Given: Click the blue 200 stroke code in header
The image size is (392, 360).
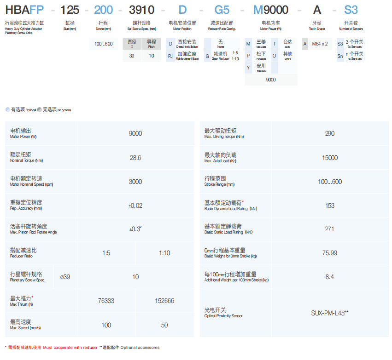Looking at the screenshot, I should pos(103,10).
